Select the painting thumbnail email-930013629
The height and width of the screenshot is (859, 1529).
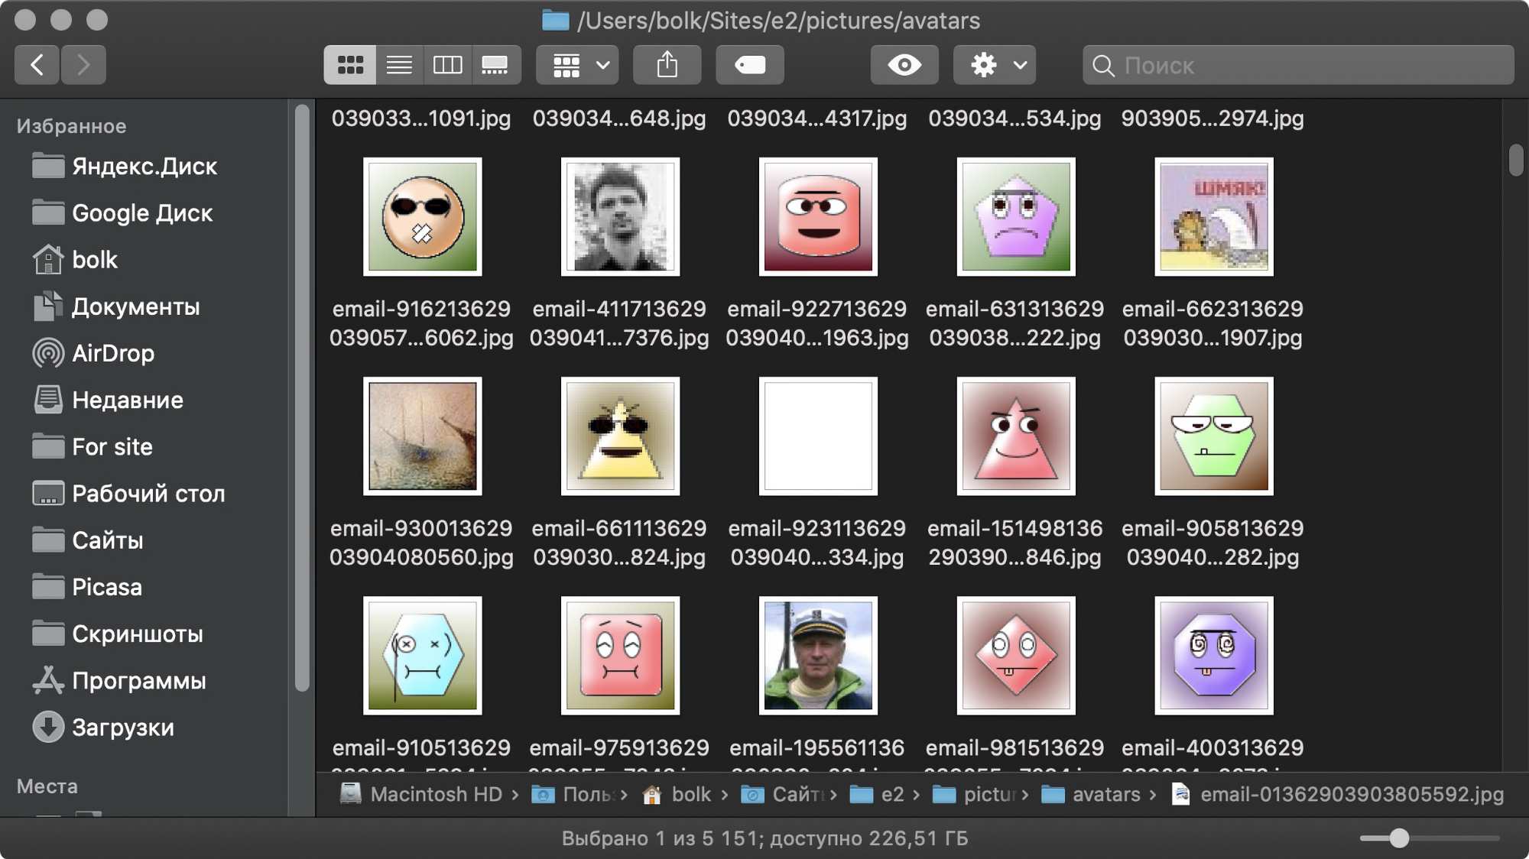coord(422,436)
